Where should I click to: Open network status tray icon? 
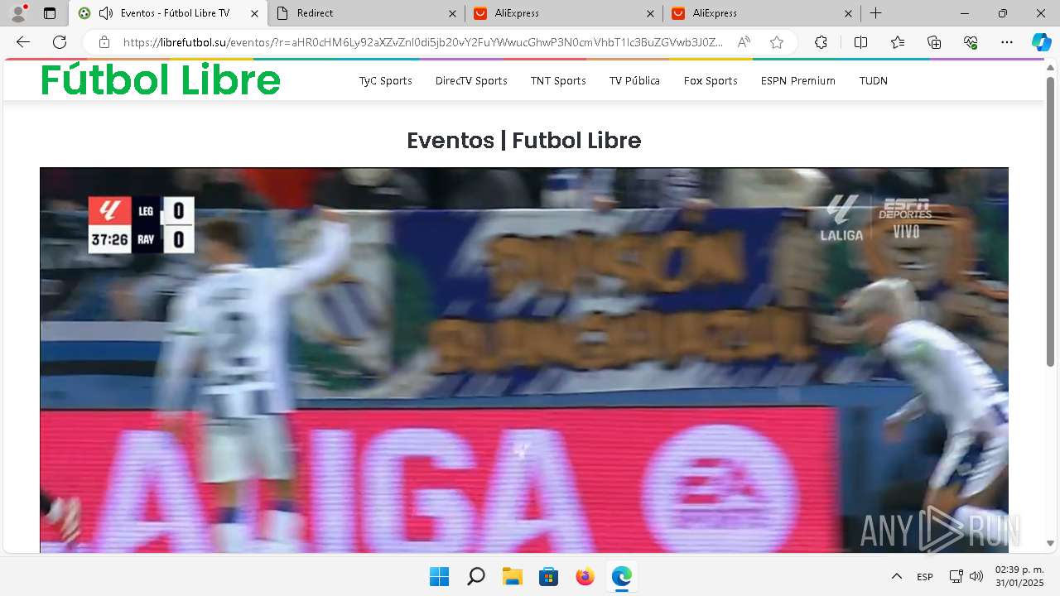tap(956, 576)
